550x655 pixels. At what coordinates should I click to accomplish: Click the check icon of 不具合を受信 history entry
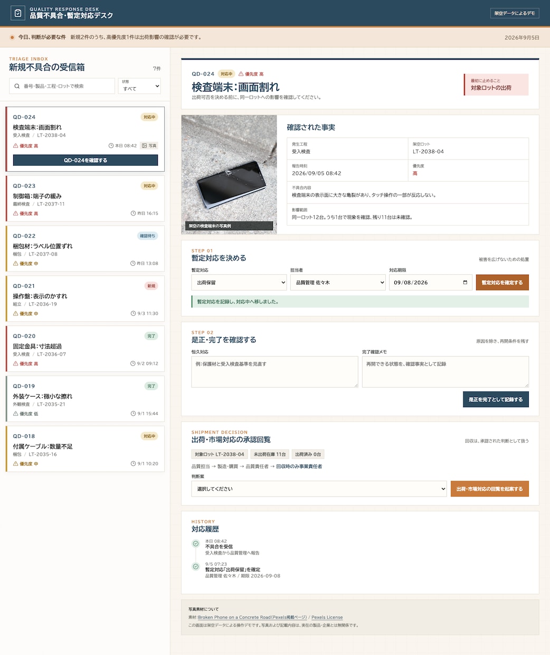[195, 544]
